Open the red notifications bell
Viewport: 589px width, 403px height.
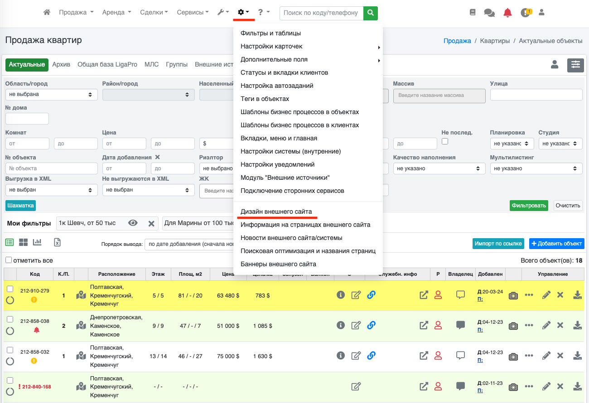tap(507, 13)
